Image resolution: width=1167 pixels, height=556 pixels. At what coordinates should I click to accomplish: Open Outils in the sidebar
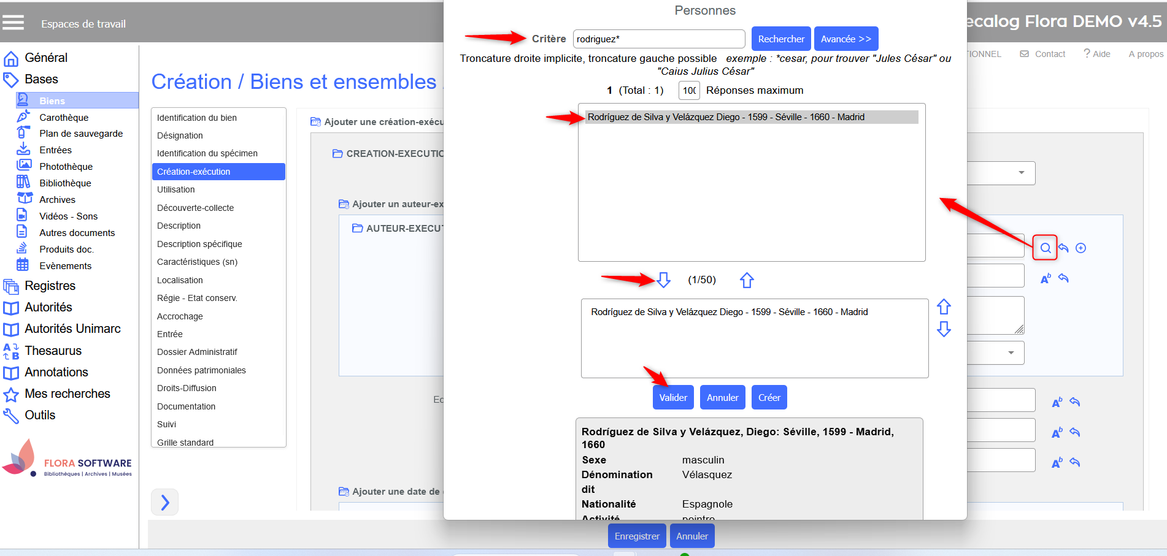coord(40,415)
